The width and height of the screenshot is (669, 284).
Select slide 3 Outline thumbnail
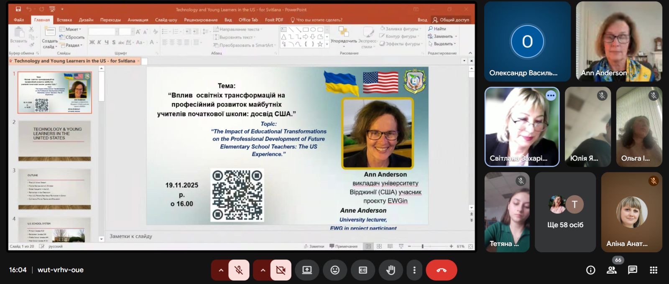(x=54, y=189)
